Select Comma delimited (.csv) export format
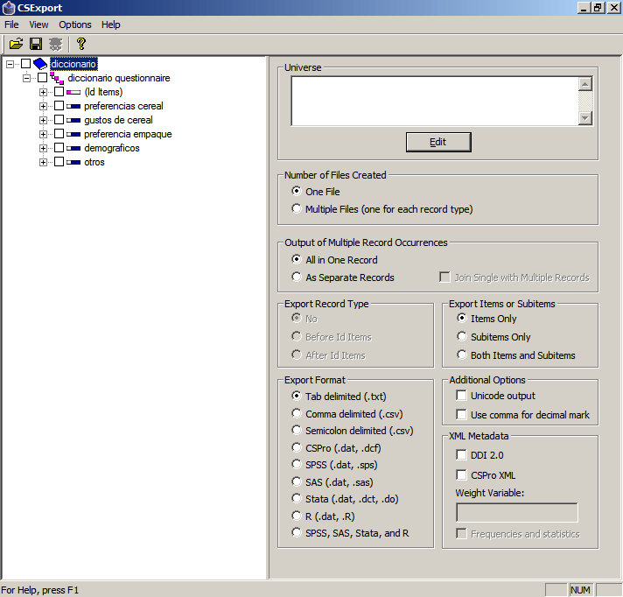 pos(297,414)
